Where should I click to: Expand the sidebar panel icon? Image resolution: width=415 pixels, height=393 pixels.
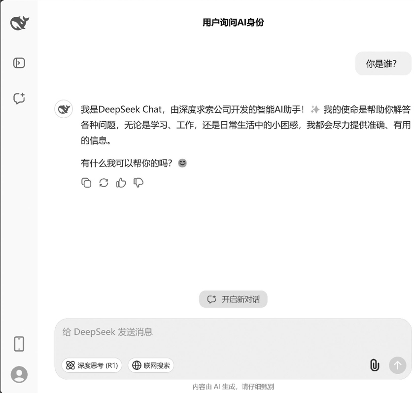[x=19, y=63]
